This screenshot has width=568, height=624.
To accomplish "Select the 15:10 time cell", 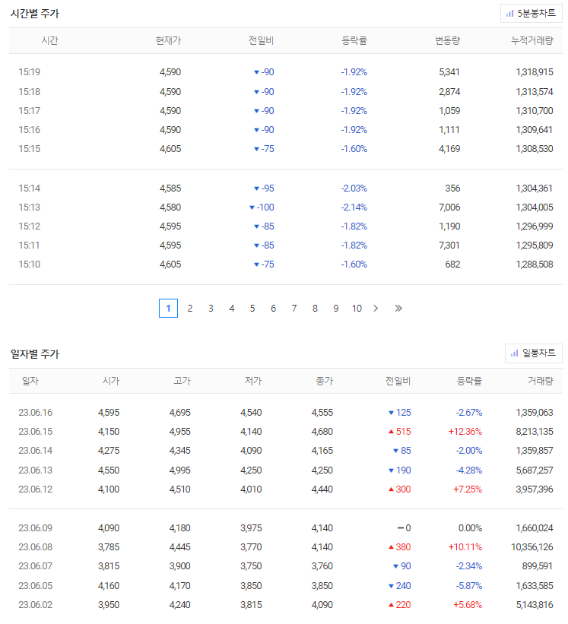I will pos(30,264).
